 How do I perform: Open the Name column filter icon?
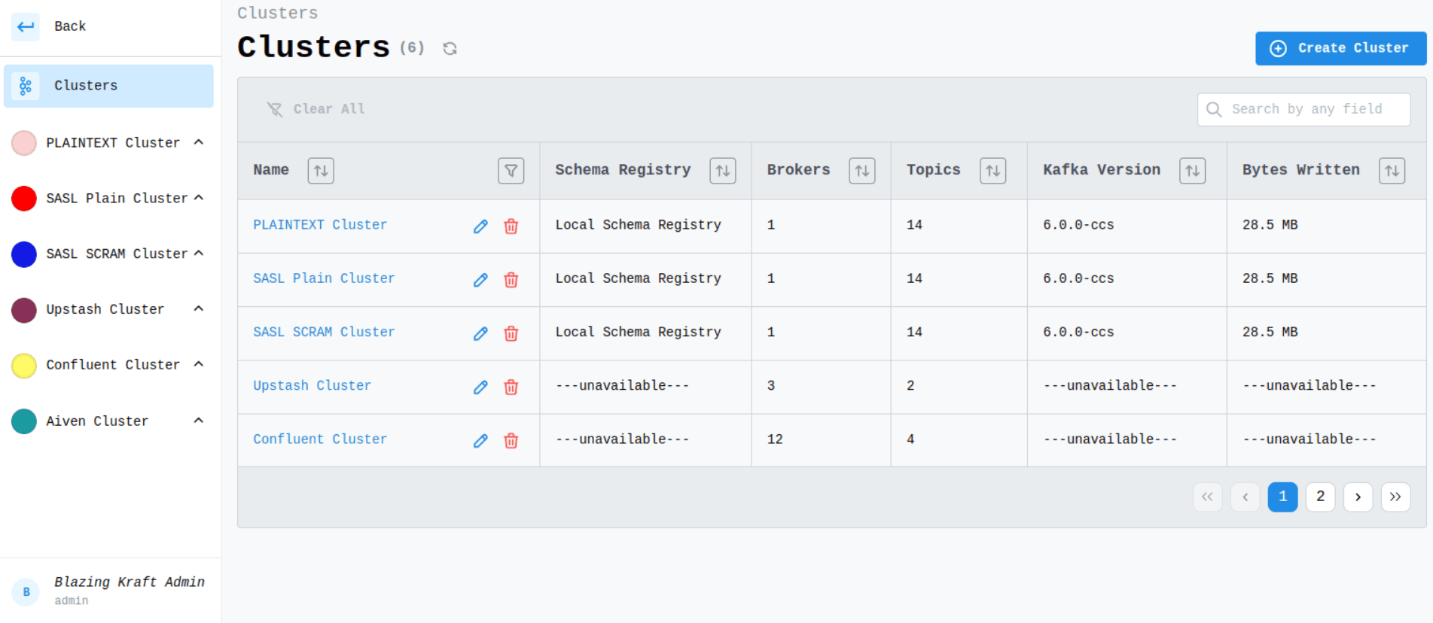coord(511,171)
